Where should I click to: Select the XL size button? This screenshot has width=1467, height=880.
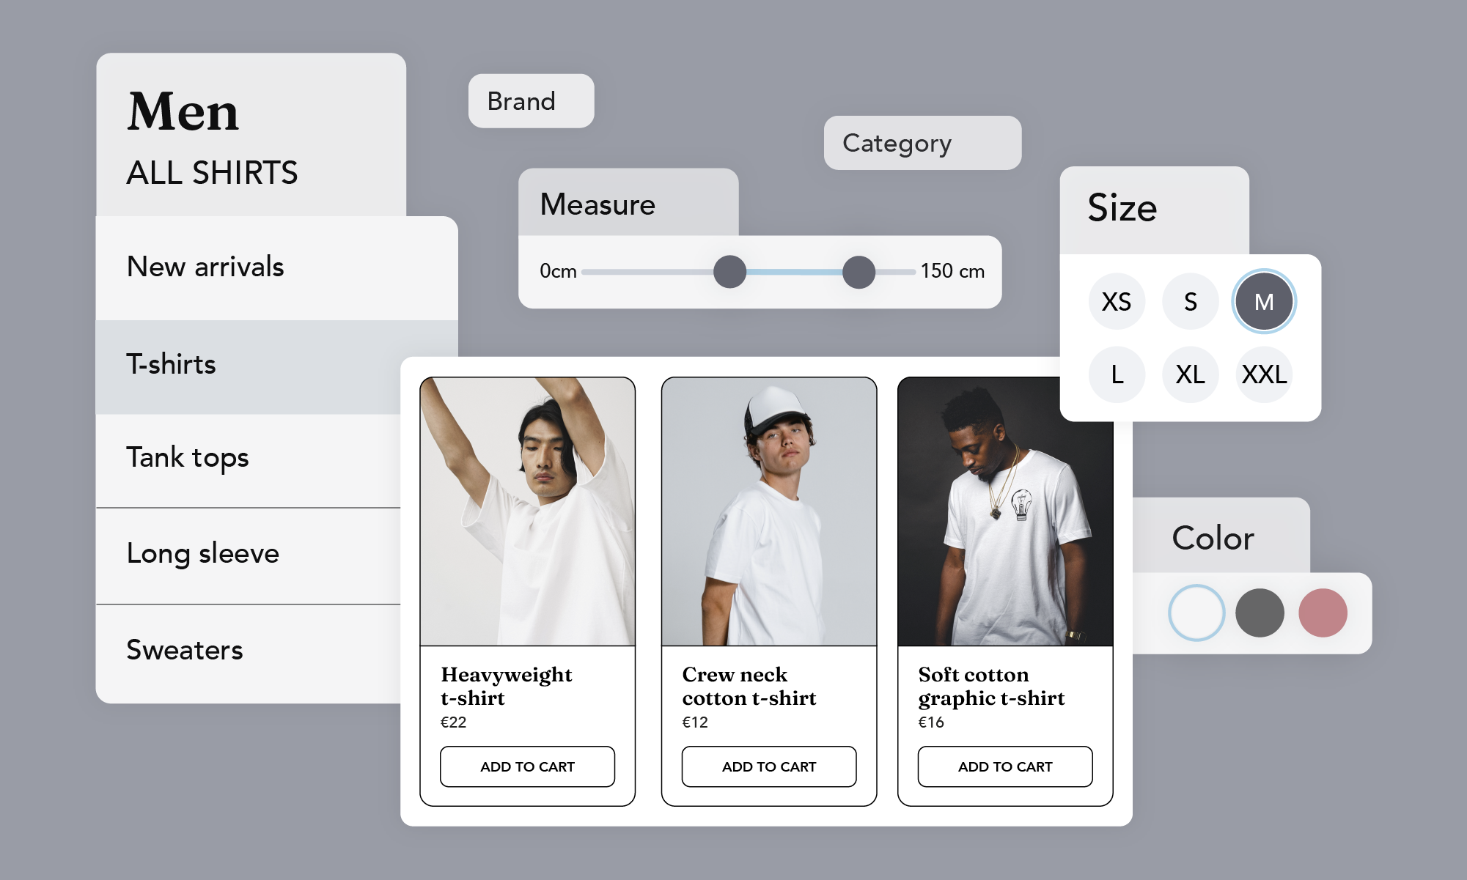(1190, 375)
